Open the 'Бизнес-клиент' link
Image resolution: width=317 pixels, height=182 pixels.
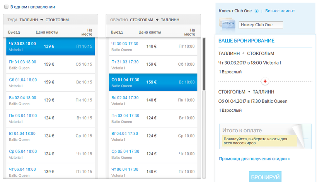[x=280, y=11]
